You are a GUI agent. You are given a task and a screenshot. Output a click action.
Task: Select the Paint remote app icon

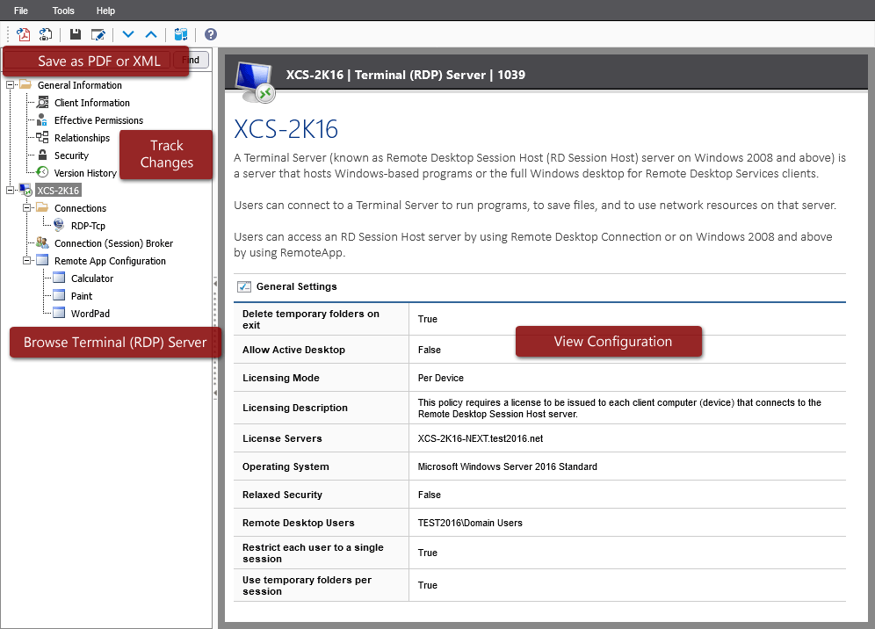[59, 295]
